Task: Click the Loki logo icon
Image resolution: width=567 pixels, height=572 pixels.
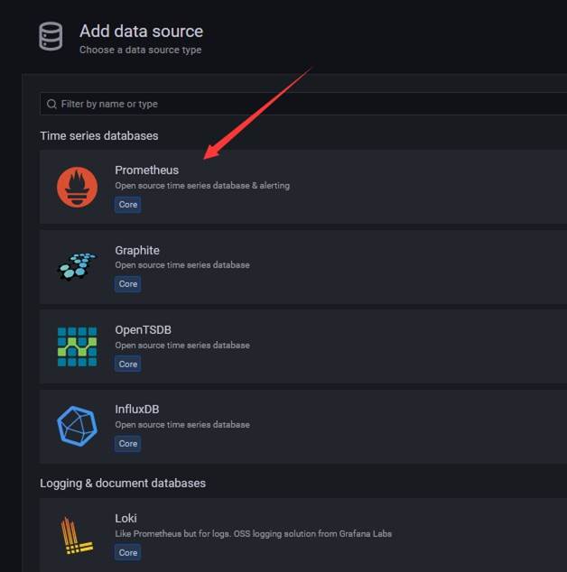Action: pyautogui.click(x=77, y=535)
